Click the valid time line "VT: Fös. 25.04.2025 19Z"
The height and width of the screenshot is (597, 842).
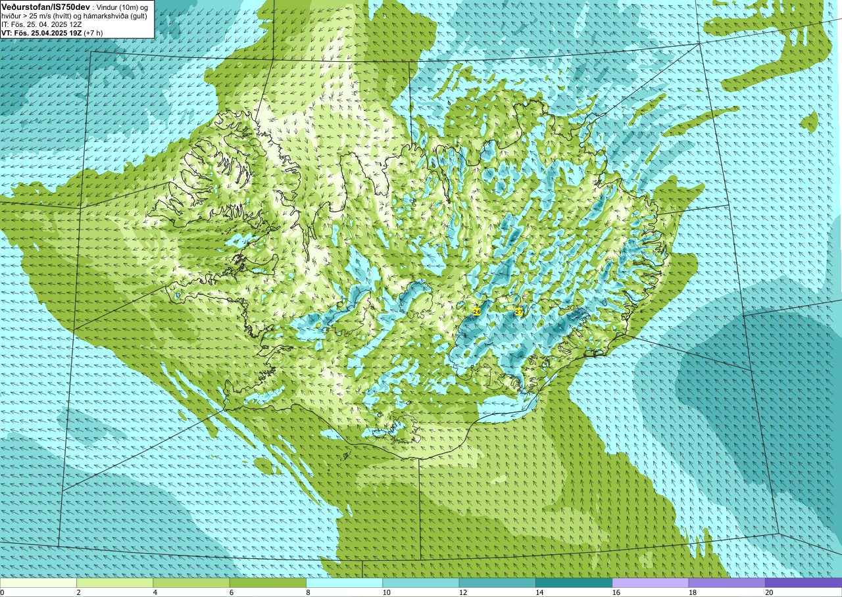[41, 33]
